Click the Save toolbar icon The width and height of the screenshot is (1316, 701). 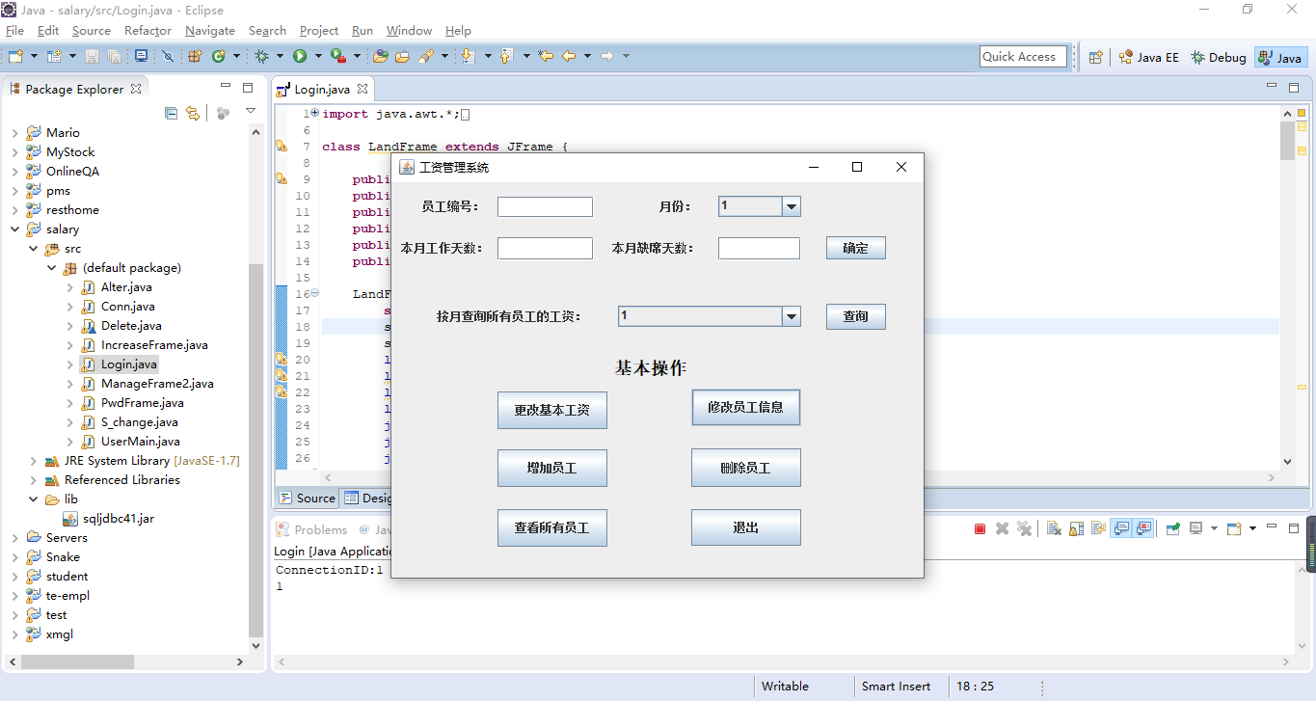92,56
